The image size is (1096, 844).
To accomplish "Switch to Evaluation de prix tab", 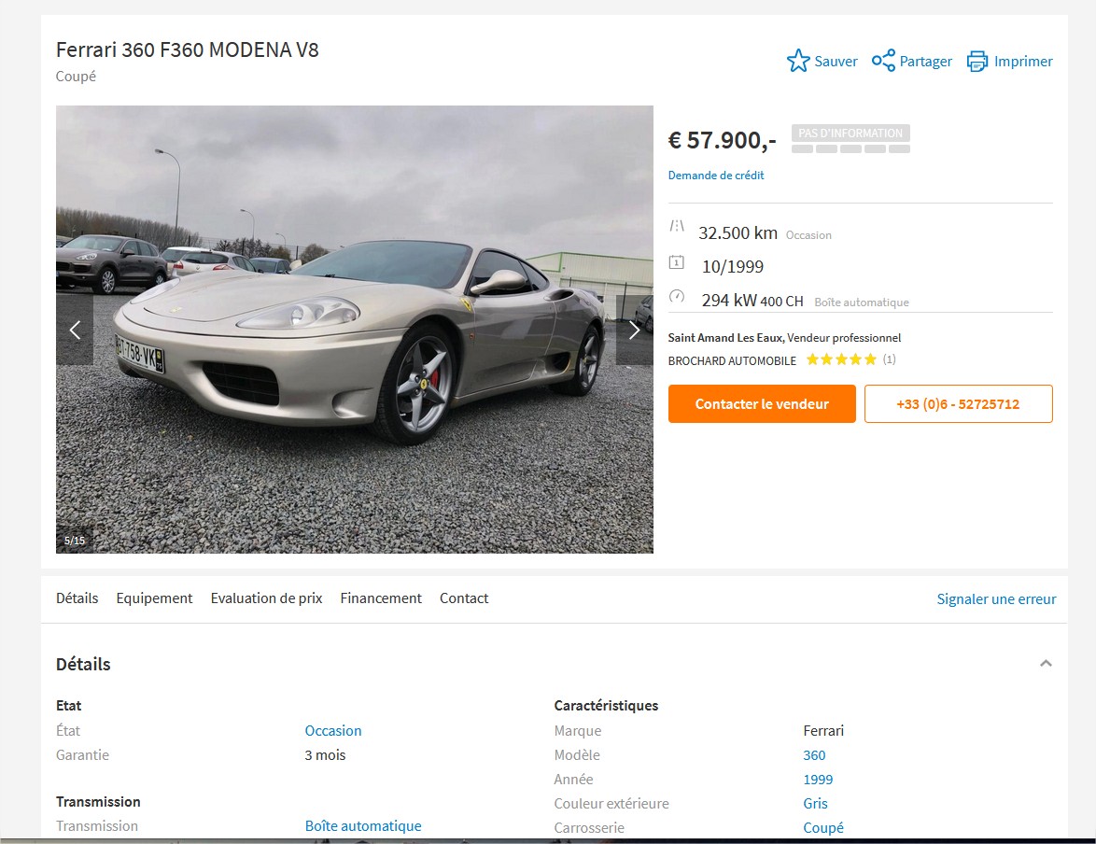I will coord(266,598).
